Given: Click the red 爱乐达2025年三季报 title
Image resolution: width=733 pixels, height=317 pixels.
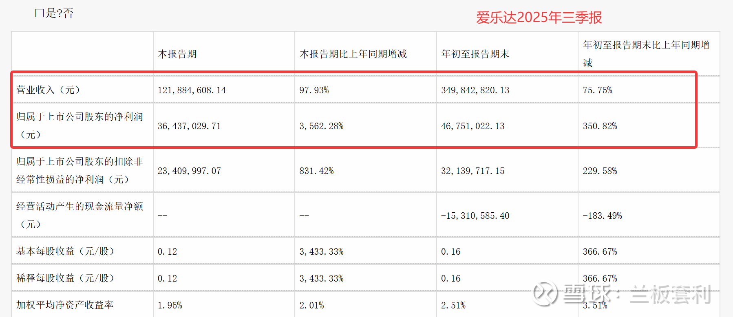Looking at the screenshot, I should click(539, 18).
